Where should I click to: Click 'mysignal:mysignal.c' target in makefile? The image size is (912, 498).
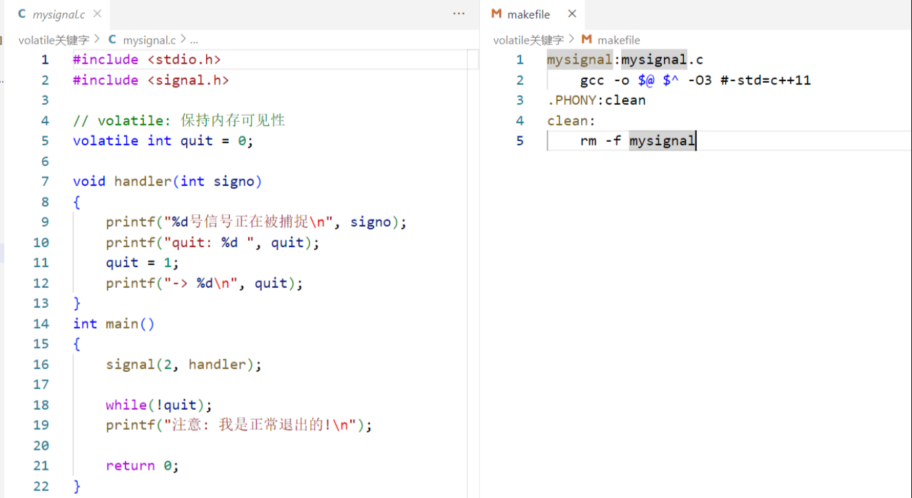coord(625,59)
